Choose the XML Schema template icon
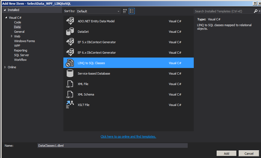Image resolution: width=261 pixels, height=158 pixels. coord(70,94)
